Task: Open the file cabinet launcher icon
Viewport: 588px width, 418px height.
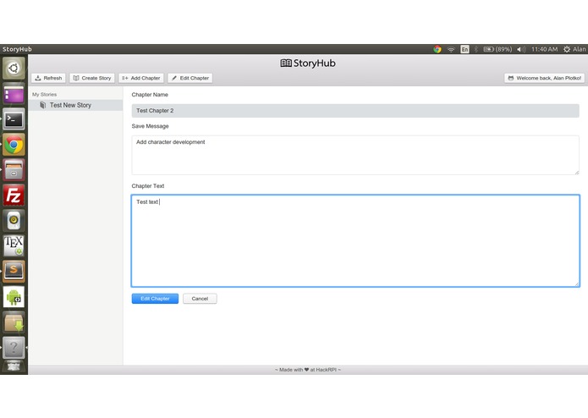Action: tap(14, 170)
